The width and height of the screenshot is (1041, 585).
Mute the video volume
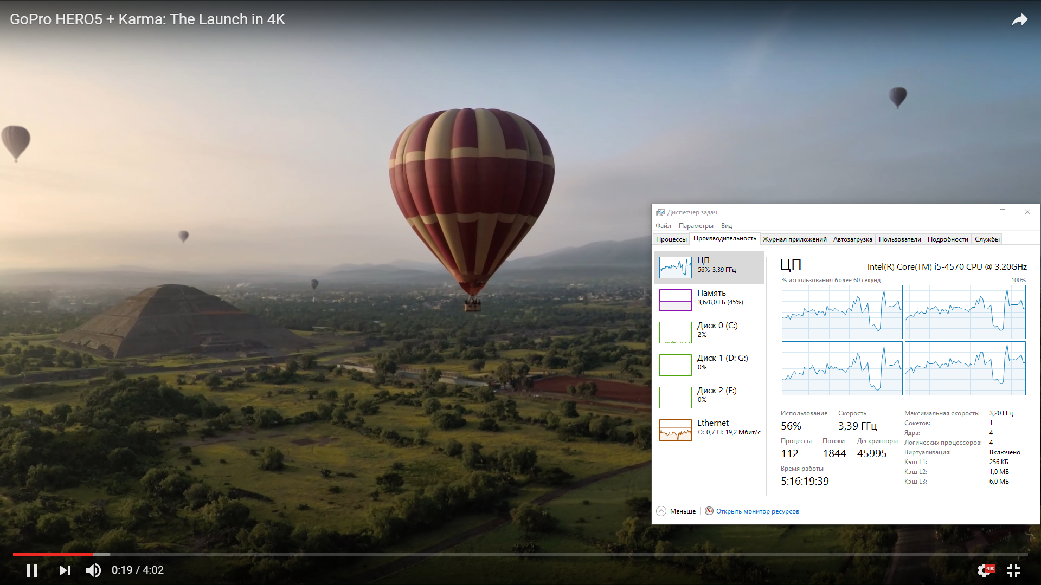click(x=93, y=570)
